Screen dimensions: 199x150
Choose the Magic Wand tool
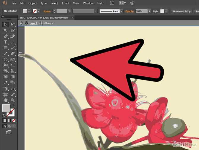[5, 30]
